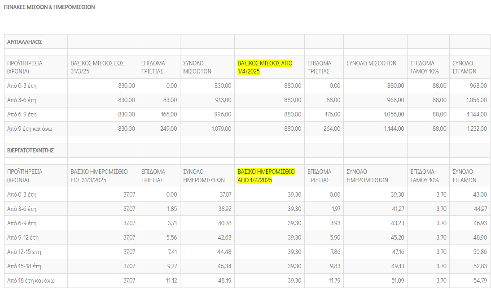Click highlighted ΒΑΣΙΚΟΣ ΜΙΣΘΟΣ ΑΠΟ 1/4/2025 header

tap(265, 67)
